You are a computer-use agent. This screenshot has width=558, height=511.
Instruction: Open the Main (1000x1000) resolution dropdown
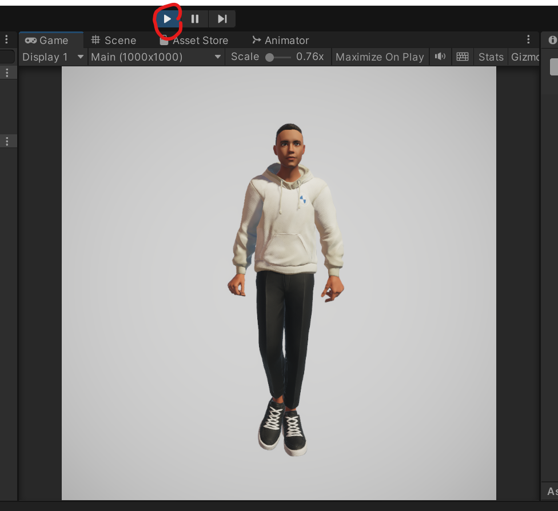pyautogui.click(x=154, y=57)
